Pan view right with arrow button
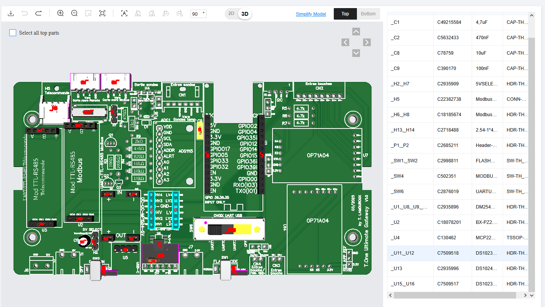Image resolution: width=545 pixels, height=307 pixels. 367,42
